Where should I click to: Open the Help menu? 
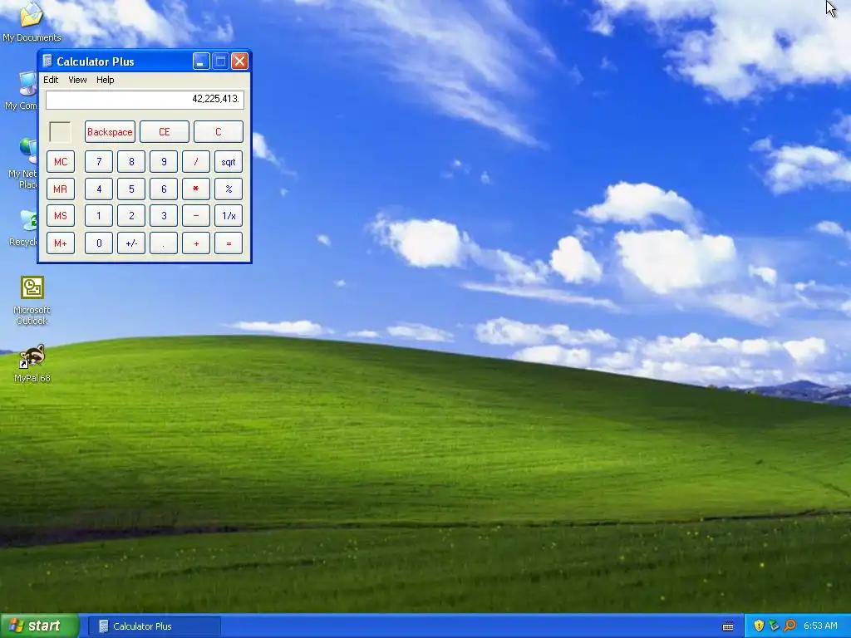[x=106, y=80]
